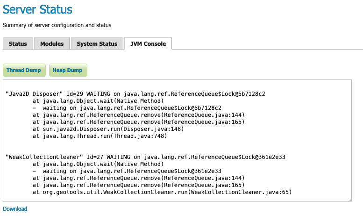Select the System Status tab
Image resolution: width=363 pixels, height=216 pixels.
pyautogui.click(x=97, y=44)
